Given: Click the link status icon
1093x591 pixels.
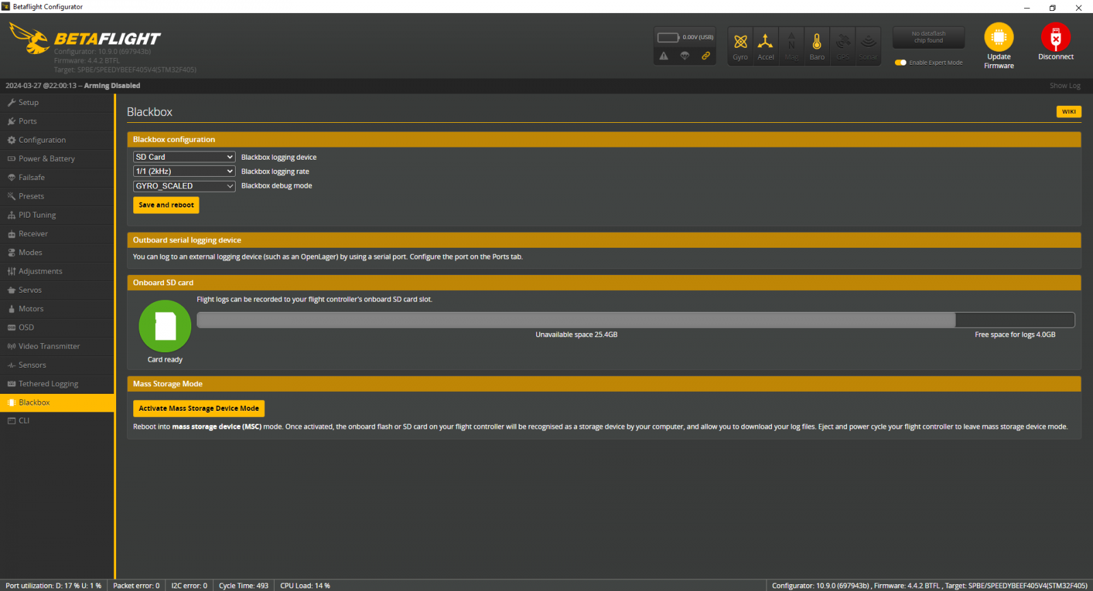Looking at the screenshot, I should 706,56.
